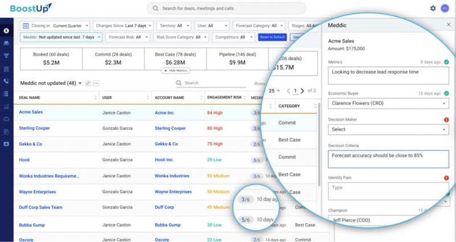Screen dimensions: 456x242
Task: Open the Forecast Category filter dropdown
Action: click(259, 26)
